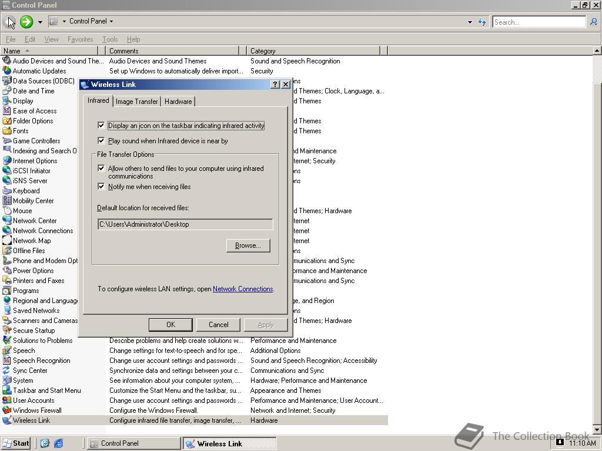This screenshot has width=602, height=451.
Task: Click the list scrollbar down arrow
Action: pyautogui.click(x=597, y=429)
